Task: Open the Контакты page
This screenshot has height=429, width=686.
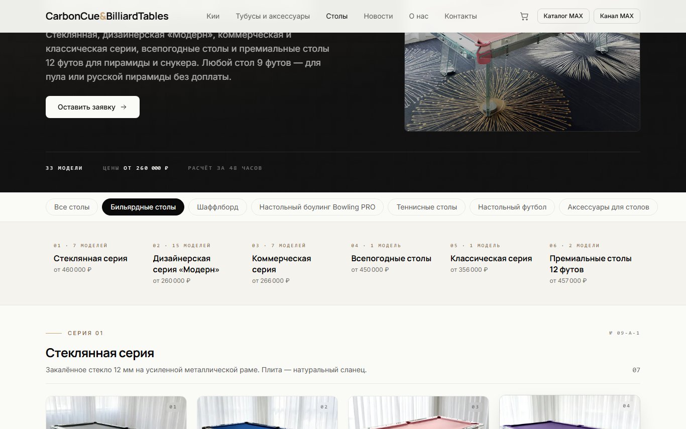Action: tap(461, 16)
